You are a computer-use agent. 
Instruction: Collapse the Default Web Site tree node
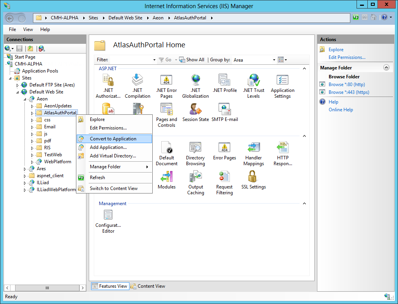pos(17,92)
